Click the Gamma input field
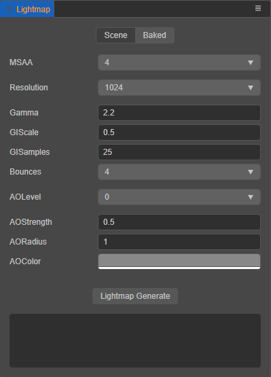This screenshot has height=377, width=271. (x=179, y=113)
